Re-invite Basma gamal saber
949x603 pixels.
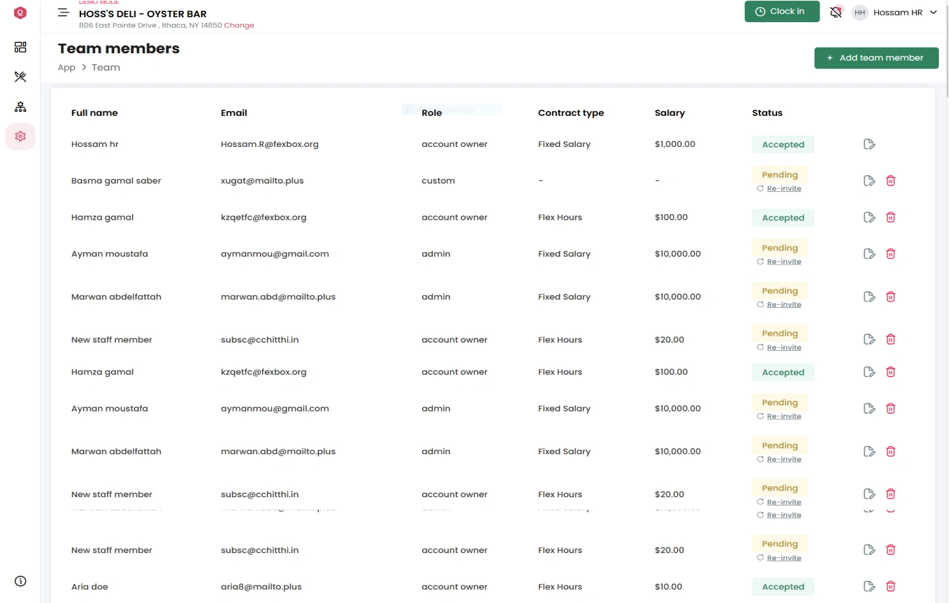click(784, 189)
